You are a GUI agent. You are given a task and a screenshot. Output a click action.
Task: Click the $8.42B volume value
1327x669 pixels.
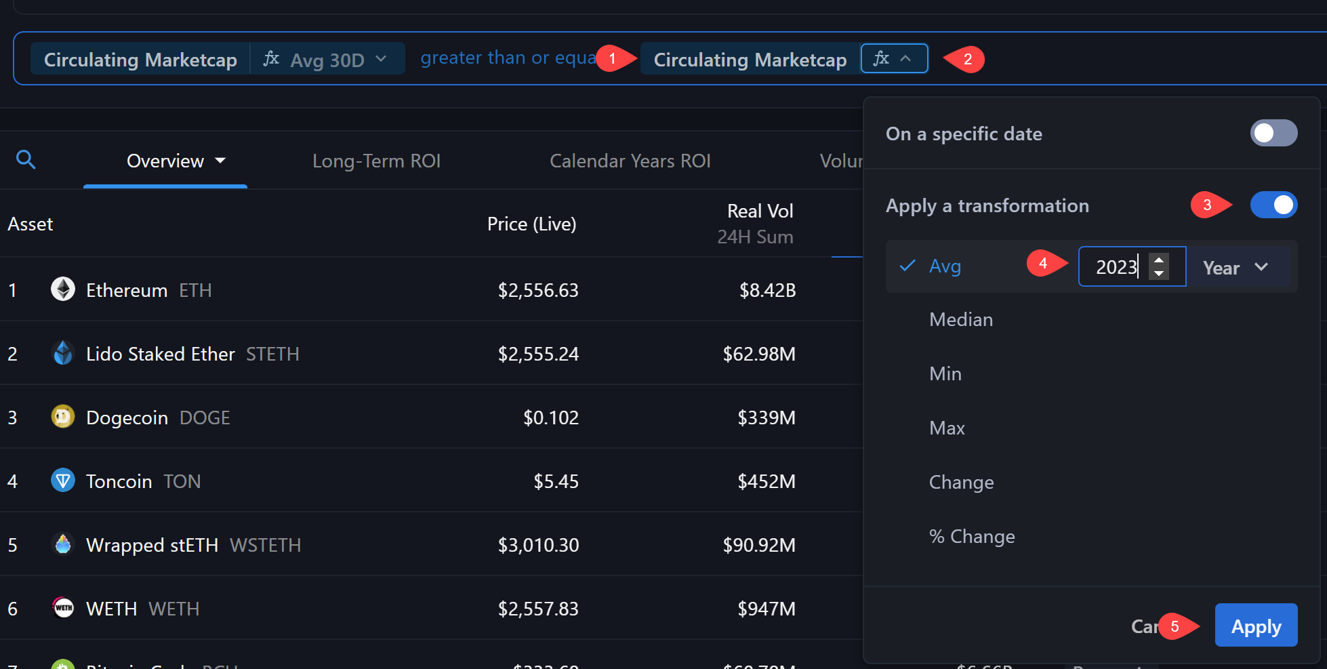[x=767, y=290]
